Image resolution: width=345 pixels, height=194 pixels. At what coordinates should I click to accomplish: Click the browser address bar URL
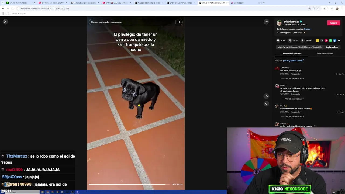point(45,8)
